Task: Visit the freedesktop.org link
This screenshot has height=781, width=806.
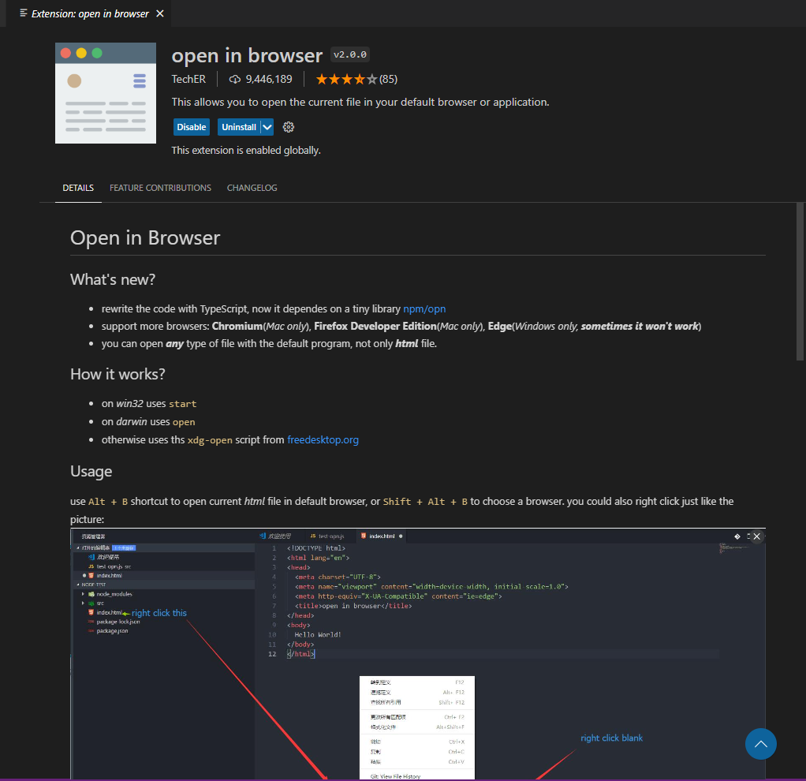Action: click(323, 439)
